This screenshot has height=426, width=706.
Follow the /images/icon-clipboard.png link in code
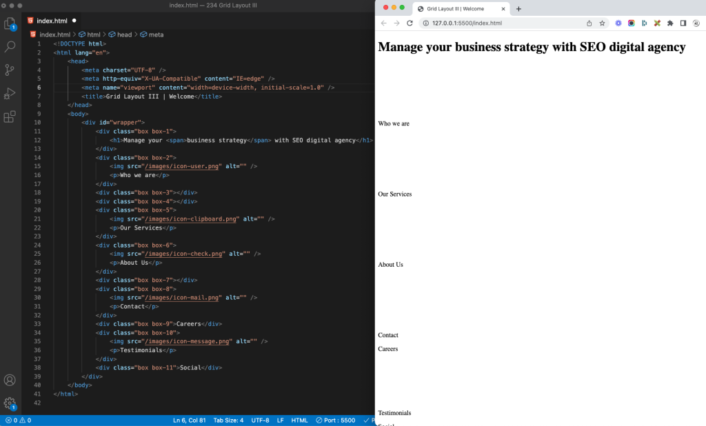[192, 219]
